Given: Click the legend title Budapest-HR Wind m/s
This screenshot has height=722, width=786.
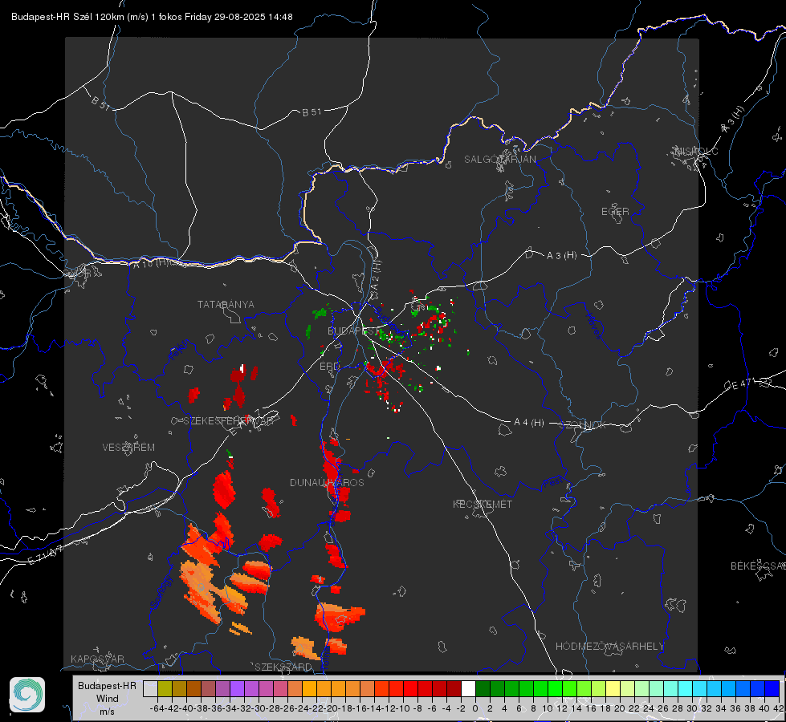Looking at the screenshot, I should pos(107,698).
